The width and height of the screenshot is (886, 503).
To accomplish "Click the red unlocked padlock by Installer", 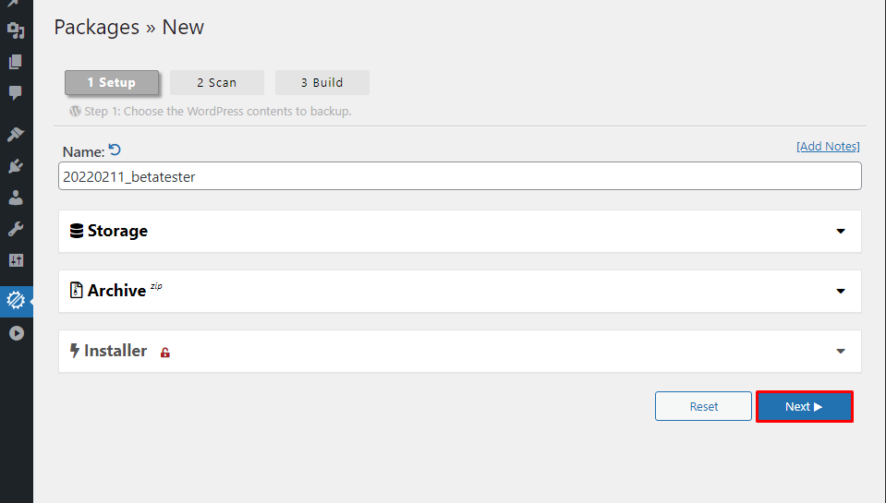I will coord(165,353).
